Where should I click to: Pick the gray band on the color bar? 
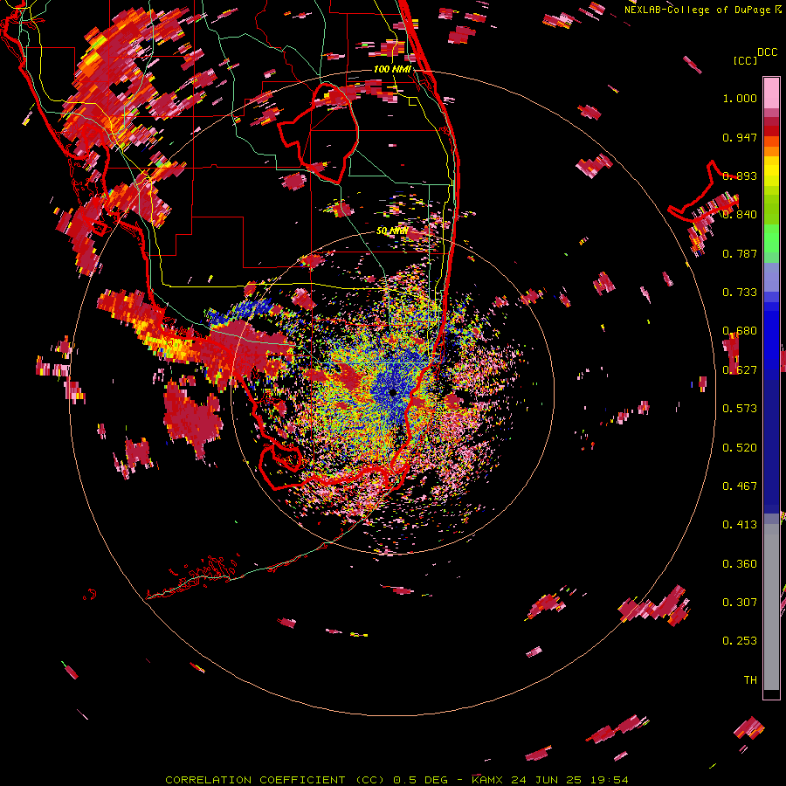point(771,607)
